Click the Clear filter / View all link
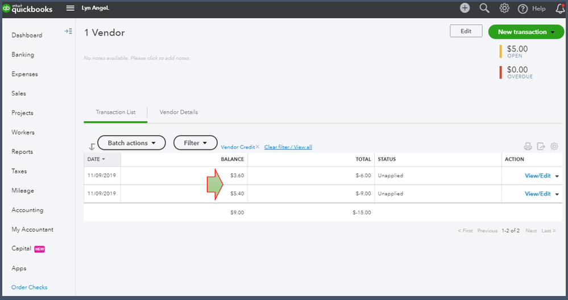 click(288, 147)
